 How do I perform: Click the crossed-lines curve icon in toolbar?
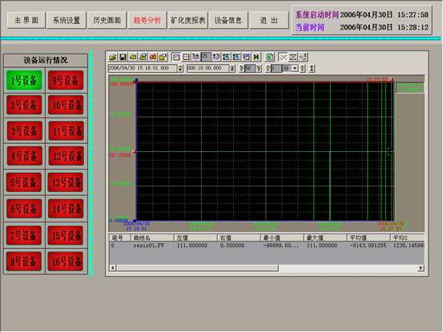[283, 57]
